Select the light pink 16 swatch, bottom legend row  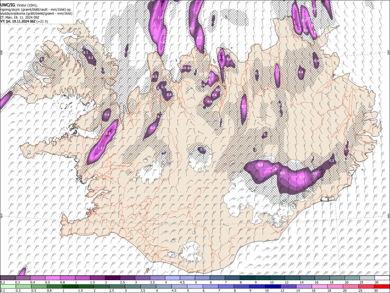click(320, 286)
